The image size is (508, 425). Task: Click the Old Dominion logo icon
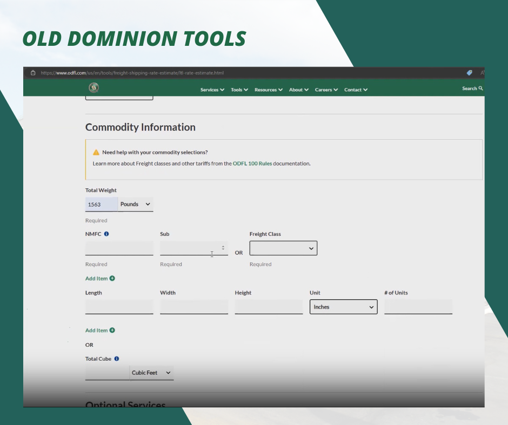click(93, 87)
